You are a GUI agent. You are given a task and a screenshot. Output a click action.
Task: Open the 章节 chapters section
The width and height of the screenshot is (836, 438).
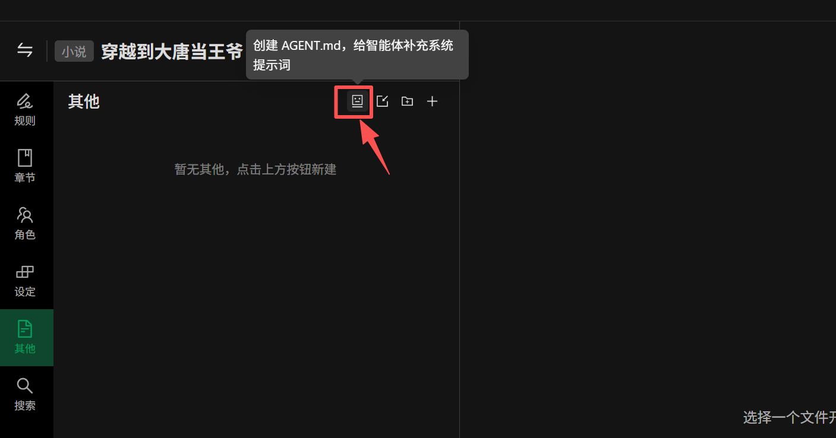(25, 167)
